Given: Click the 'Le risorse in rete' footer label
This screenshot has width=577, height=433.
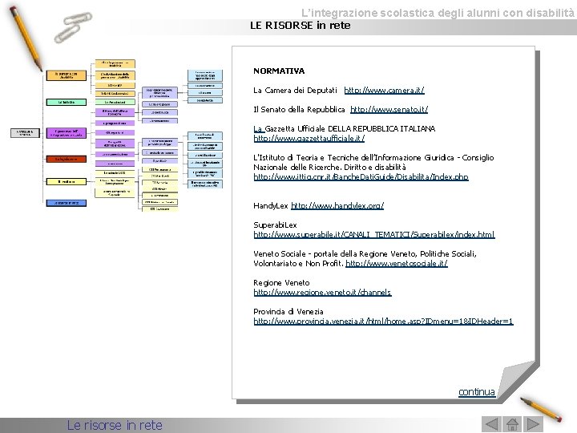Looking at the screenshot, I should pos(115,425).
